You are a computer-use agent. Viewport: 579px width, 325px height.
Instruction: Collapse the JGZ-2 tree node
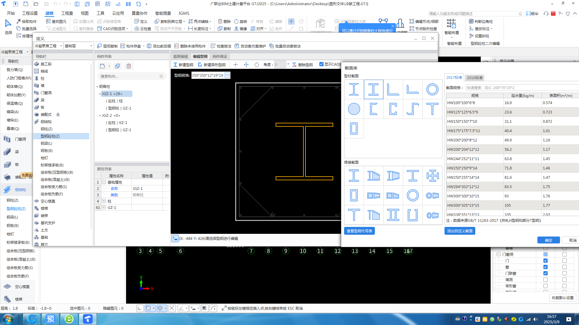[x=100, y=116]
